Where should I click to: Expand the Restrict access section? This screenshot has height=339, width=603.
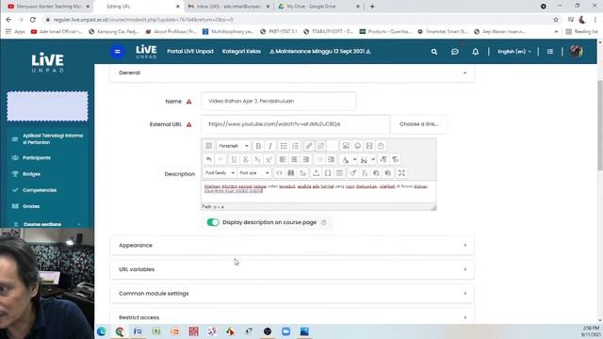[292, 317]
